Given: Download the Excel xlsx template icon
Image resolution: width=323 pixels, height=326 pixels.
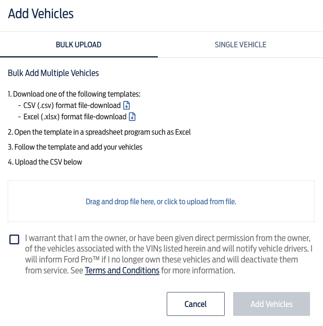Looking at the screenshot, I should click(132, 116).
